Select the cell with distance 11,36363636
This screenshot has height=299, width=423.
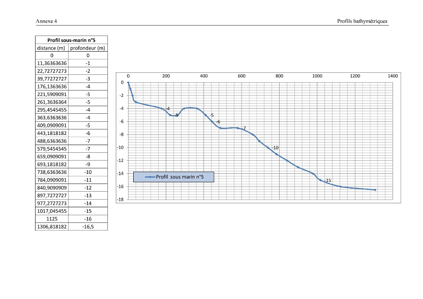(x=52, y=63)
